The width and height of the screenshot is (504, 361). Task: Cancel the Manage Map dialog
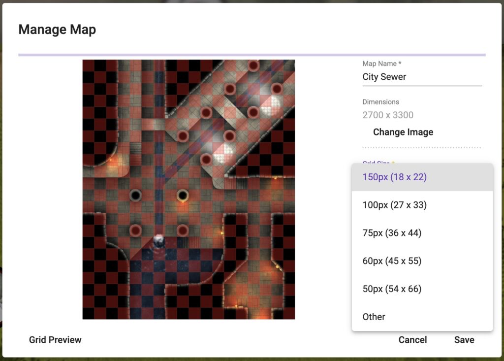(412, 339)
